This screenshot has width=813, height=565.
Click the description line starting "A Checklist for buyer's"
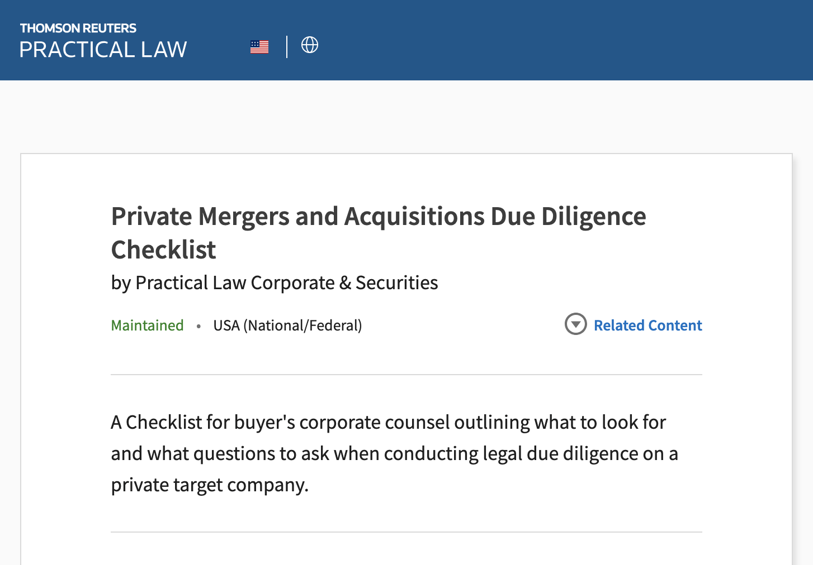click(x=388, y=423)
